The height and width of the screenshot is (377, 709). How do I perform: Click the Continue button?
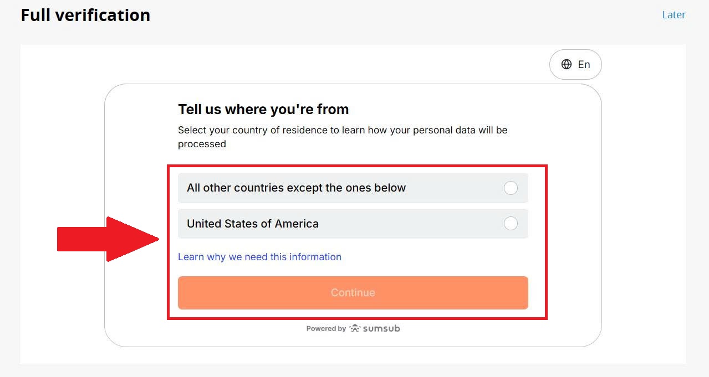[x=353, y=292]
